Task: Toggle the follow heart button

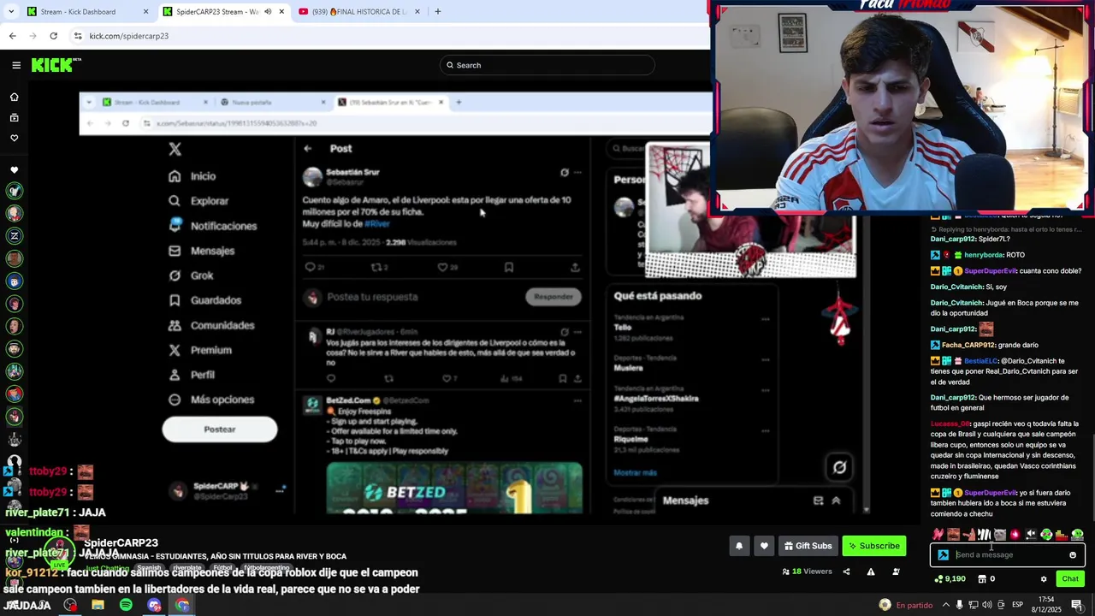Action: tap(764, 546)
